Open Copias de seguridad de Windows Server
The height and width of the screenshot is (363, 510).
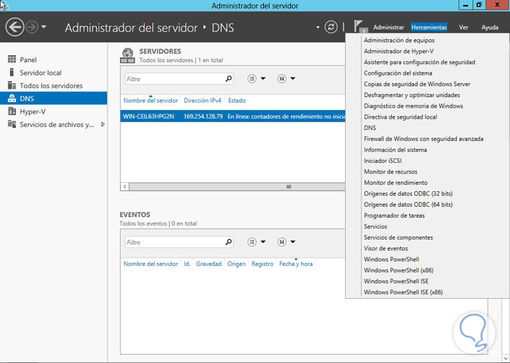tap(417, 84)
